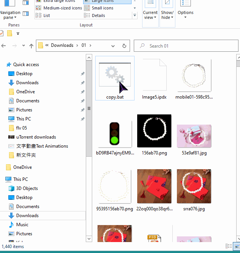Open the Navigation pane dropdown
The width and height of the screenshot is (240, 253).
click(10, 14)
